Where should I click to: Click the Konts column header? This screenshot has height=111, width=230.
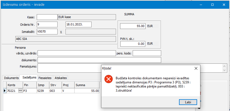15,85
